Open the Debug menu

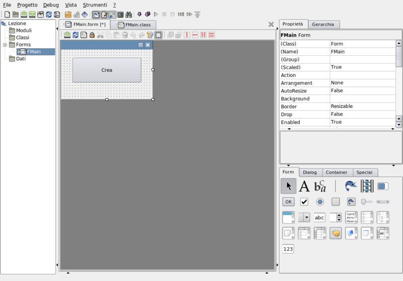point(51,5)
